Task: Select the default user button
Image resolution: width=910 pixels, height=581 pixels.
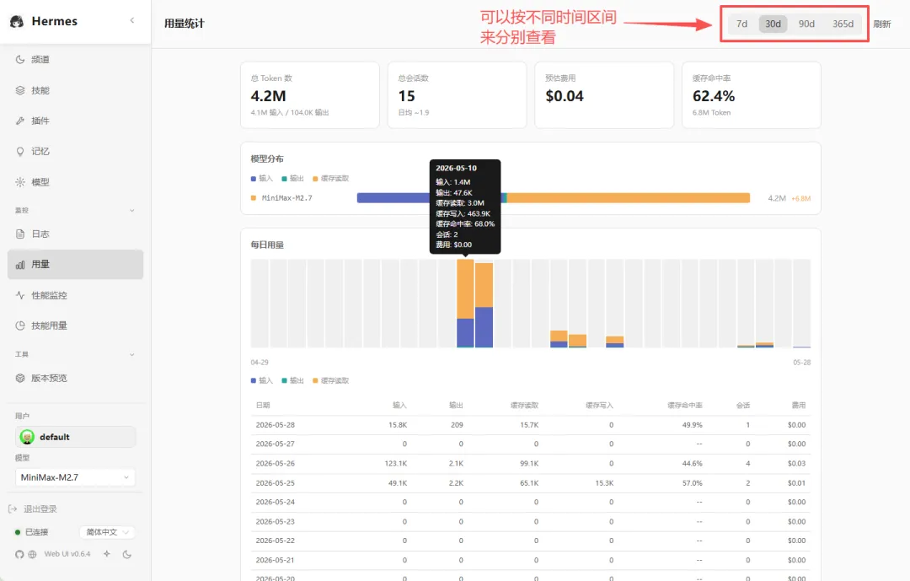Action: point(76,437)
